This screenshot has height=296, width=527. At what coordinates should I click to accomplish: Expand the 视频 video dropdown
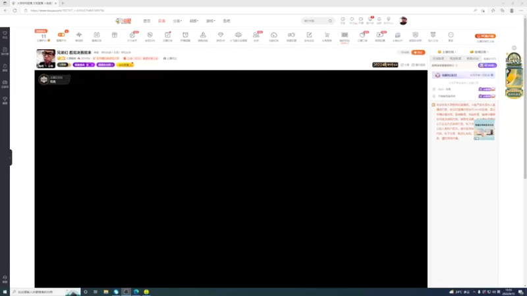coord(194,21)
